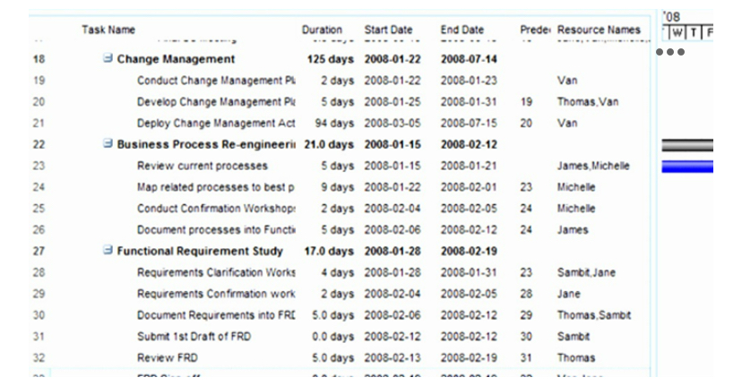Click the W day header in Gantt timescale
Image resolution: width=742 pixels, height=386 pixels.
click(677, 32)
